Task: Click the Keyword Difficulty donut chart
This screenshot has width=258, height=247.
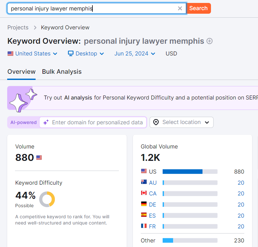Action: 47,199
